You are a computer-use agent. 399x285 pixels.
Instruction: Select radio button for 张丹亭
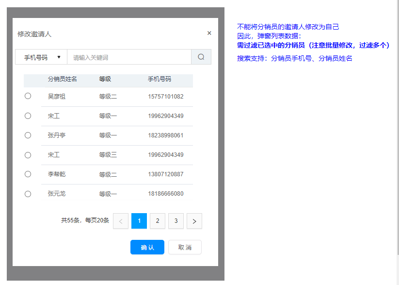tap(28, 135)
